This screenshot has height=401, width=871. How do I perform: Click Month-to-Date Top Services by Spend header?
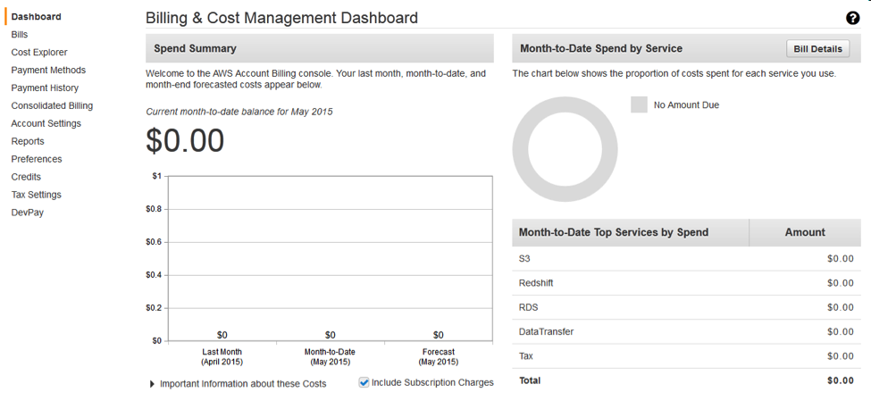click(631, 232)
